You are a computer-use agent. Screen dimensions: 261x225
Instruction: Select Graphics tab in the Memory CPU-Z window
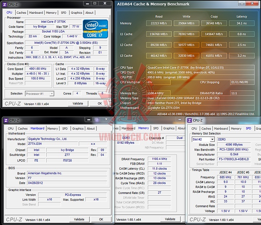[x=169, y=128]
